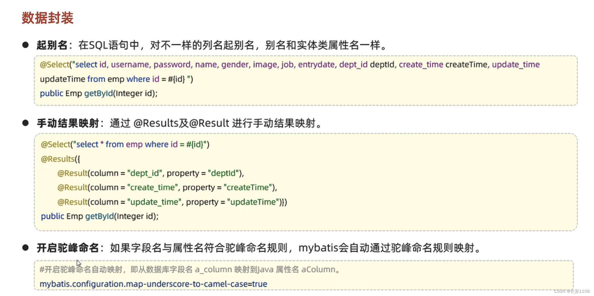The height and width of the screenshot is (296, 594).
Task: Click "public Emp getById(Integer id);" in first block
Action: tap(99, 93)
